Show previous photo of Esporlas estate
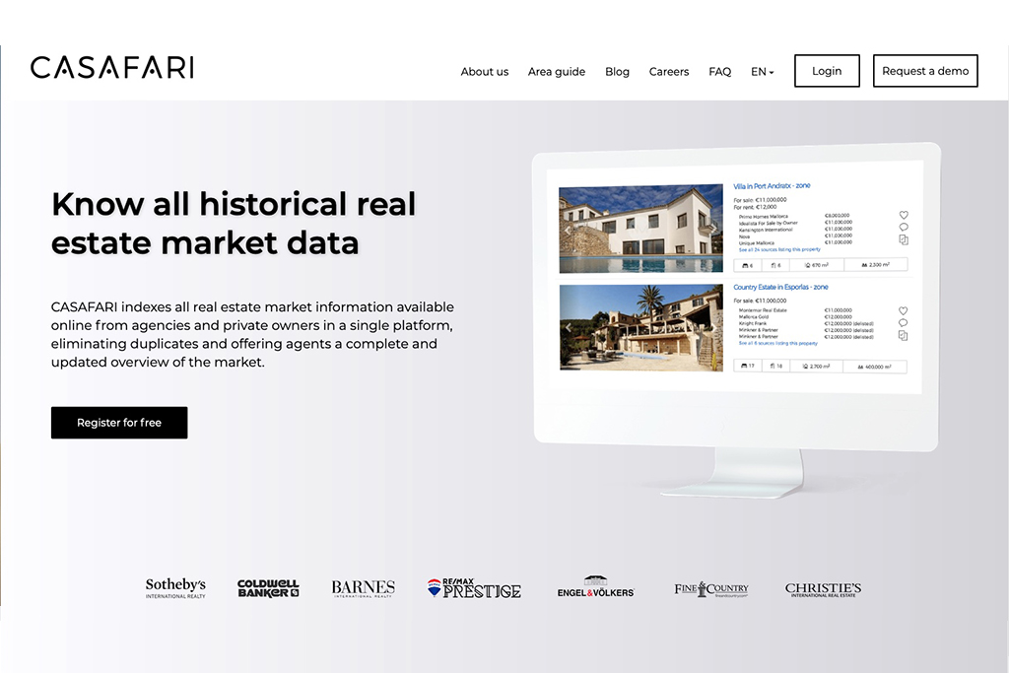Screen dimensions: 1009x673 568,327
